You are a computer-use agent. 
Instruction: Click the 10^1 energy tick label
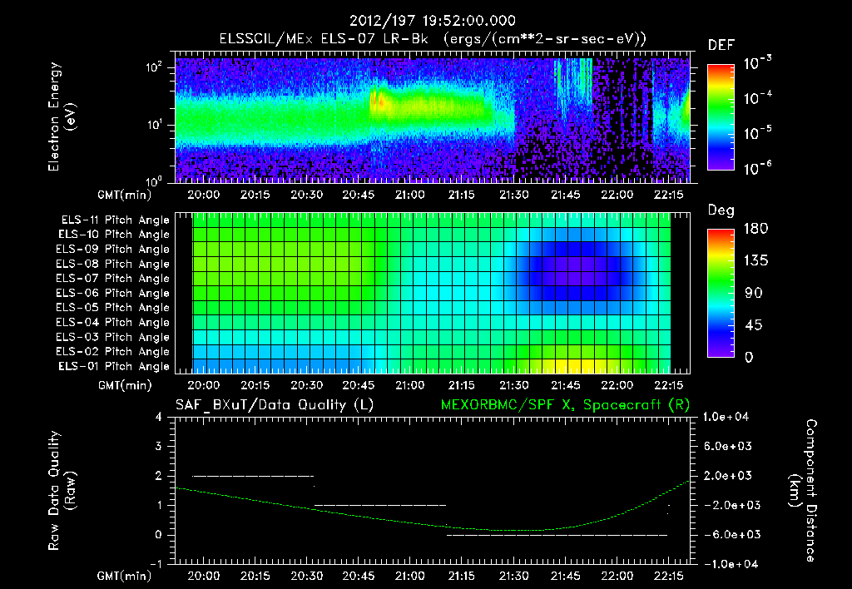pos(154,125)
